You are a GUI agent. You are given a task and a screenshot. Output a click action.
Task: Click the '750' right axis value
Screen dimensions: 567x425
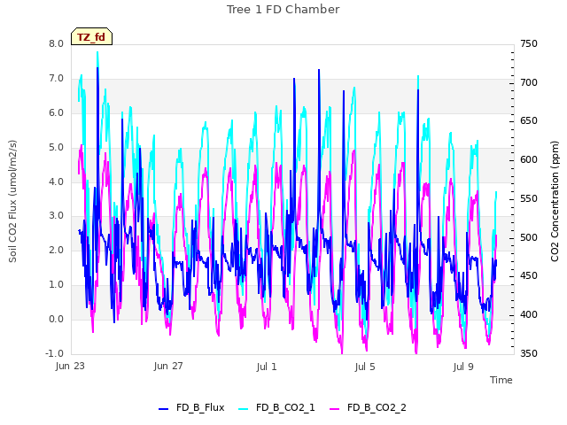click(529, 43)
